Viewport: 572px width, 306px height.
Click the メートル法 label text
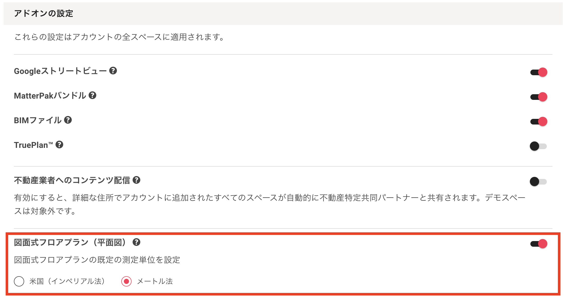click(x=155, y=281)
